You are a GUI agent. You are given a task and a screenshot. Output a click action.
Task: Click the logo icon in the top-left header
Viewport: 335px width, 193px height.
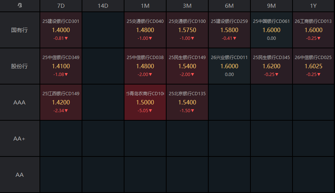[x=20, y=6]
